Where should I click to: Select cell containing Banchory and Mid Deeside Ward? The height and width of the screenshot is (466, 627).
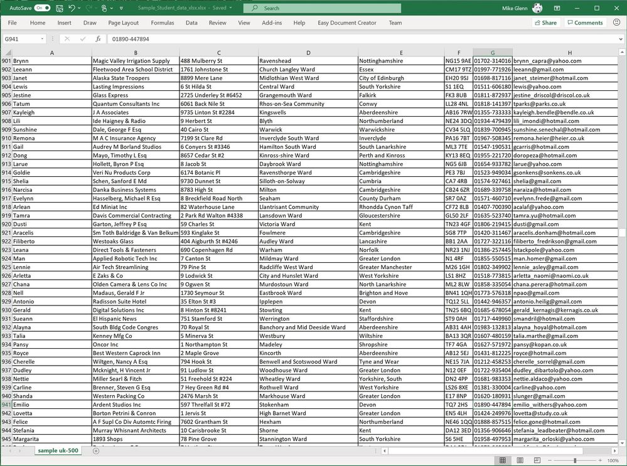click(308, 327)
